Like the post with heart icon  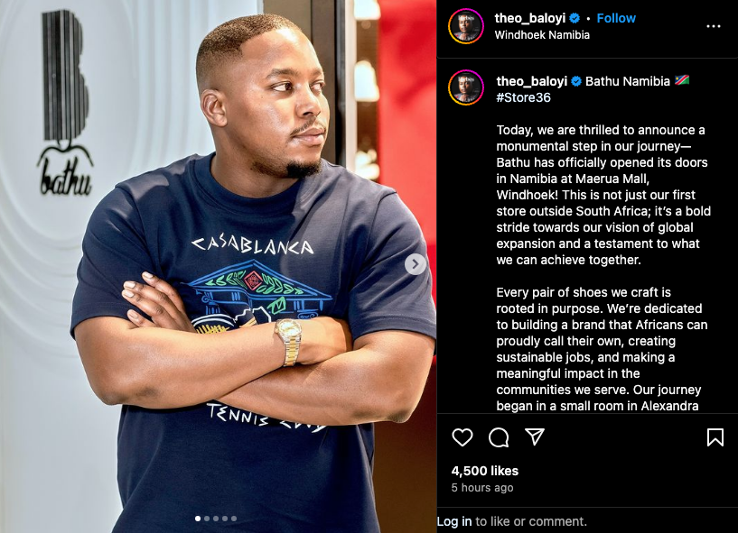[x=462, y=437]
